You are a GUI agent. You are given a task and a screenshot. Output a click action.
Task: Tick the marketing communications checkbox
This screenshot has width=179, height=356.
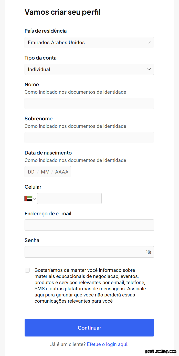coord(27,270)
